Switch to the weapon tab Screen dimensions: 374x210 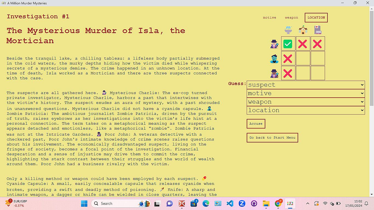coord(291,17)
